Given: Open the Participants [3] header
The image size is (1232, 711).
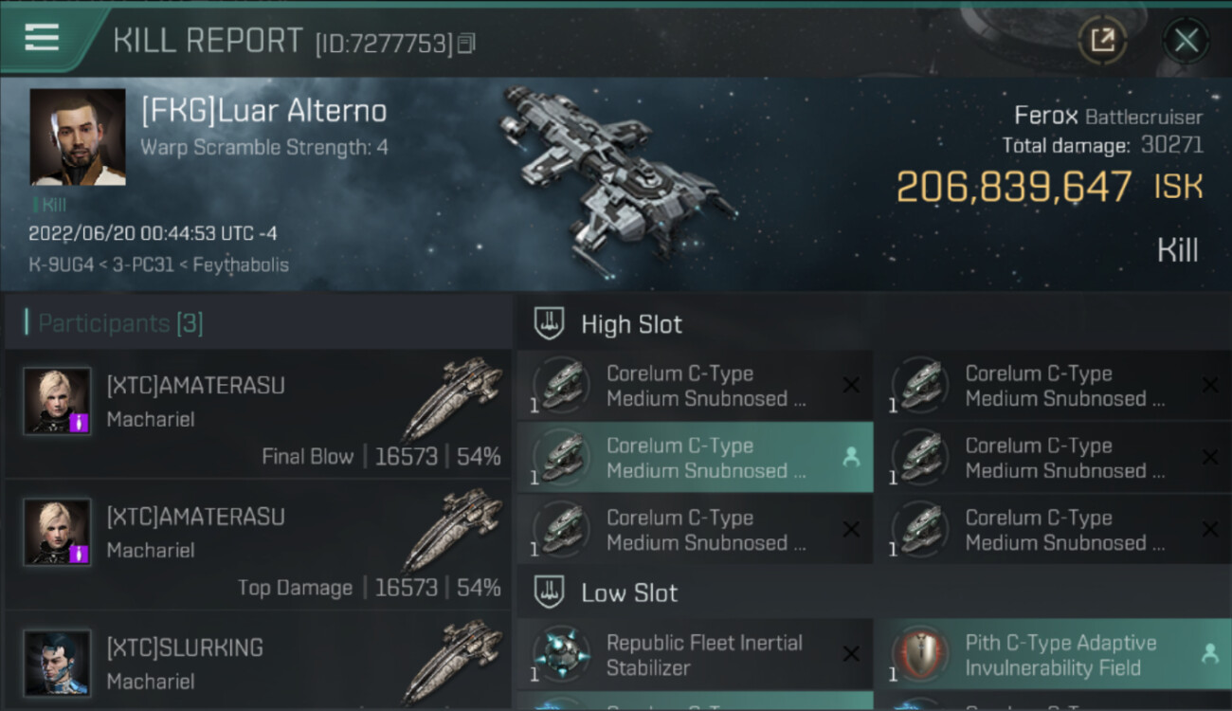Looking at the screenshot, I should [120, 323].
